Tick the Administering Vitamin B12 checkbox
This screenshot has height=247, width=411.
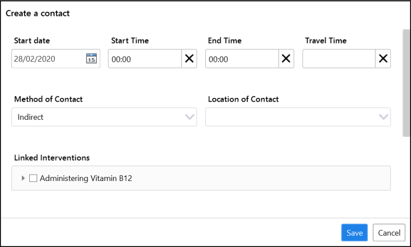click(x=33, y=178)
